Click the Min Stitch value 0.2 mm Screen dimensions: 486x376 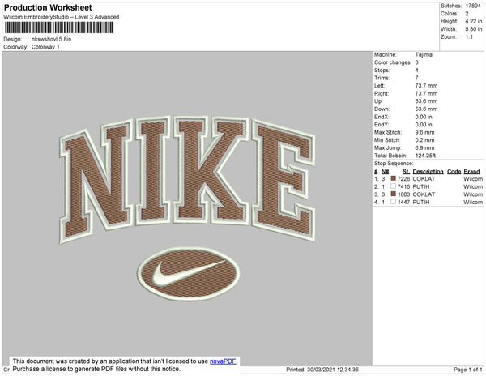point(424,140)
